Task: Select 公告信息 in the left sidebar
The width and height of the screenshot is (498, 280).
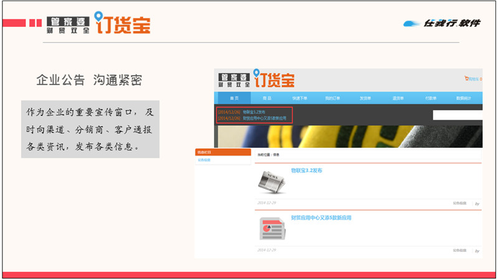Action: (204, 160)
